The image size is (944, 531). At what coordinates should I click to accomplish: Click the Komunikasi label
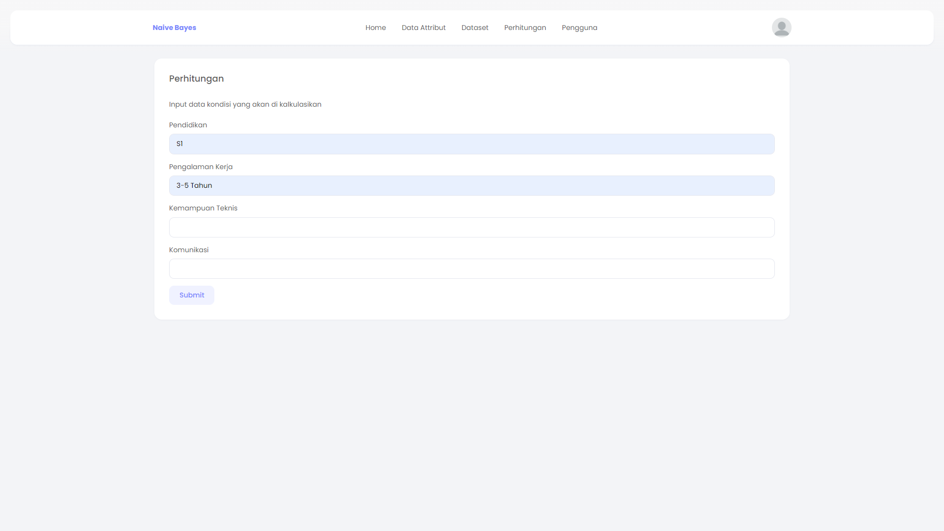(x=189, y=250)
